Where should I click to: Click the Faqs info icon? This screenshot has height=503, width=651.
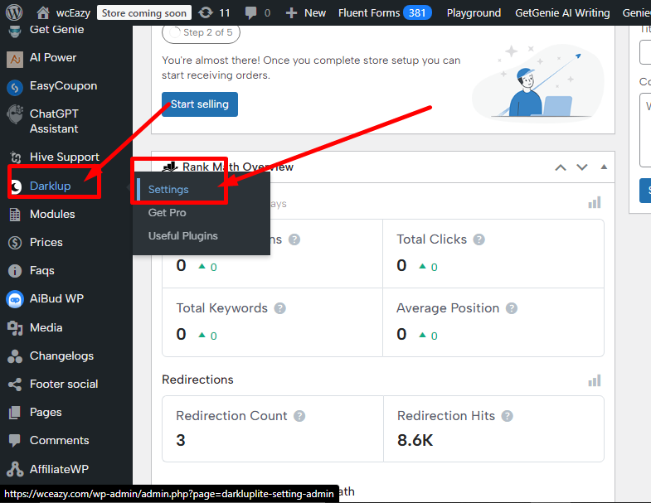15,271
